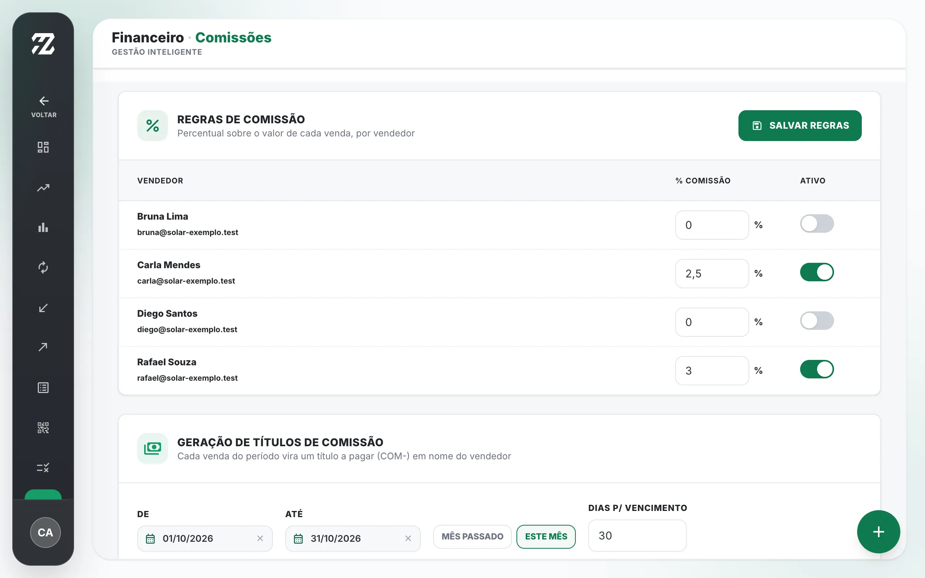
Task: Open the checklist reconcile sidebar icon
Action: 43,468
